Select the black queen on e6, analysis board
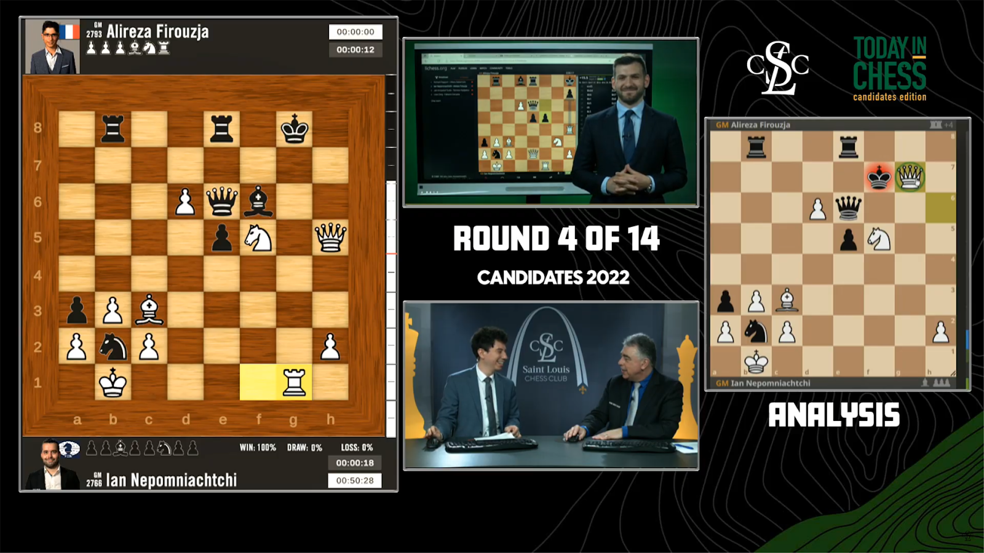 (849, 208)
